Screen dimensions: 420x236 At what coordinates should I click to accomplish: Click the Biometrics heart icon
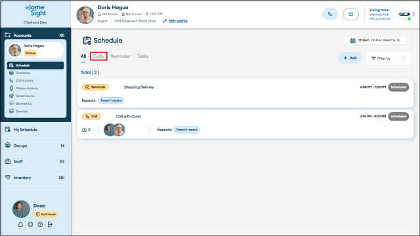click(x=11, y=104)
